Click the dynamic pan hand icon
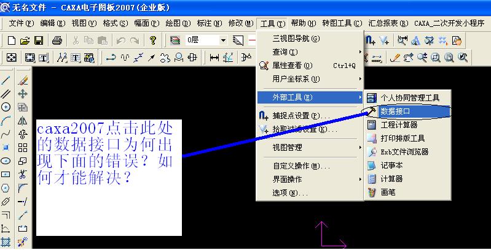491x250 pixels. (408, 58)
